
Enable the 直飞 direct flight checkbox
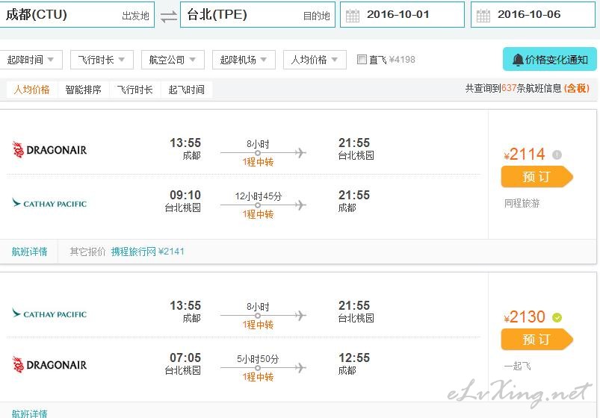(362, 59)
